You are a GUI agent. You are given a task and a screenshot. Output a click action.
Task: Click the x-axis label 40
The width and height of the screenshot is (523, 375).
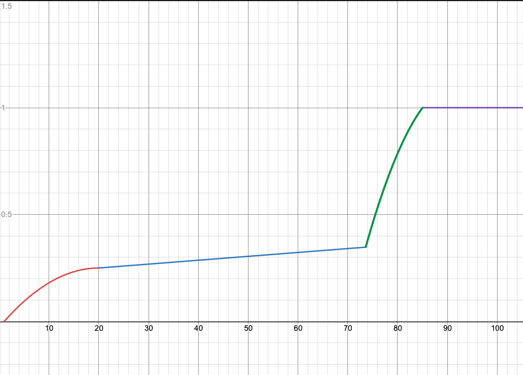(x=198, y=329)
